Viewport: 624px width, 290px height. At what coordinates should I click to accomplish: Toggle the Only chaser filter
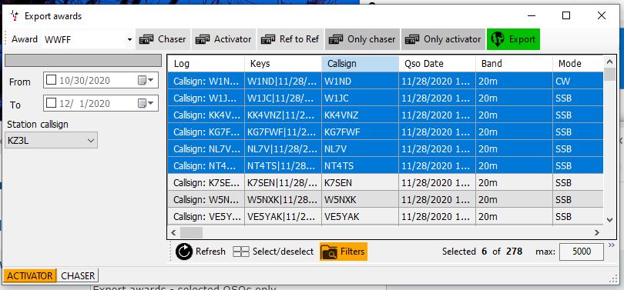click(x=362, y=39)
